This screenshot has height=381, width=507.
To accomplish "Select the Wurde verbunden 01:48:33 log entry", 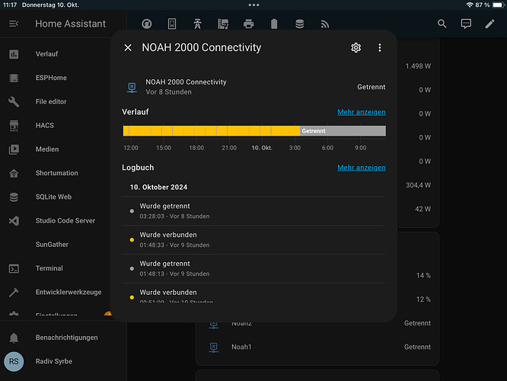I will [x=253, y=240].
